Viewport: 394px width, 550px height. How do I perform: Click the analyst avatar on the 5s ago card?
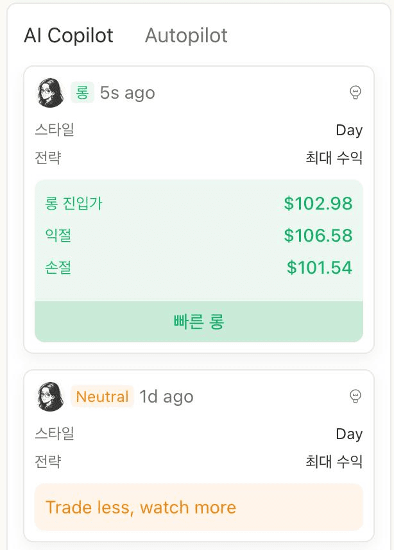[51, 93]
